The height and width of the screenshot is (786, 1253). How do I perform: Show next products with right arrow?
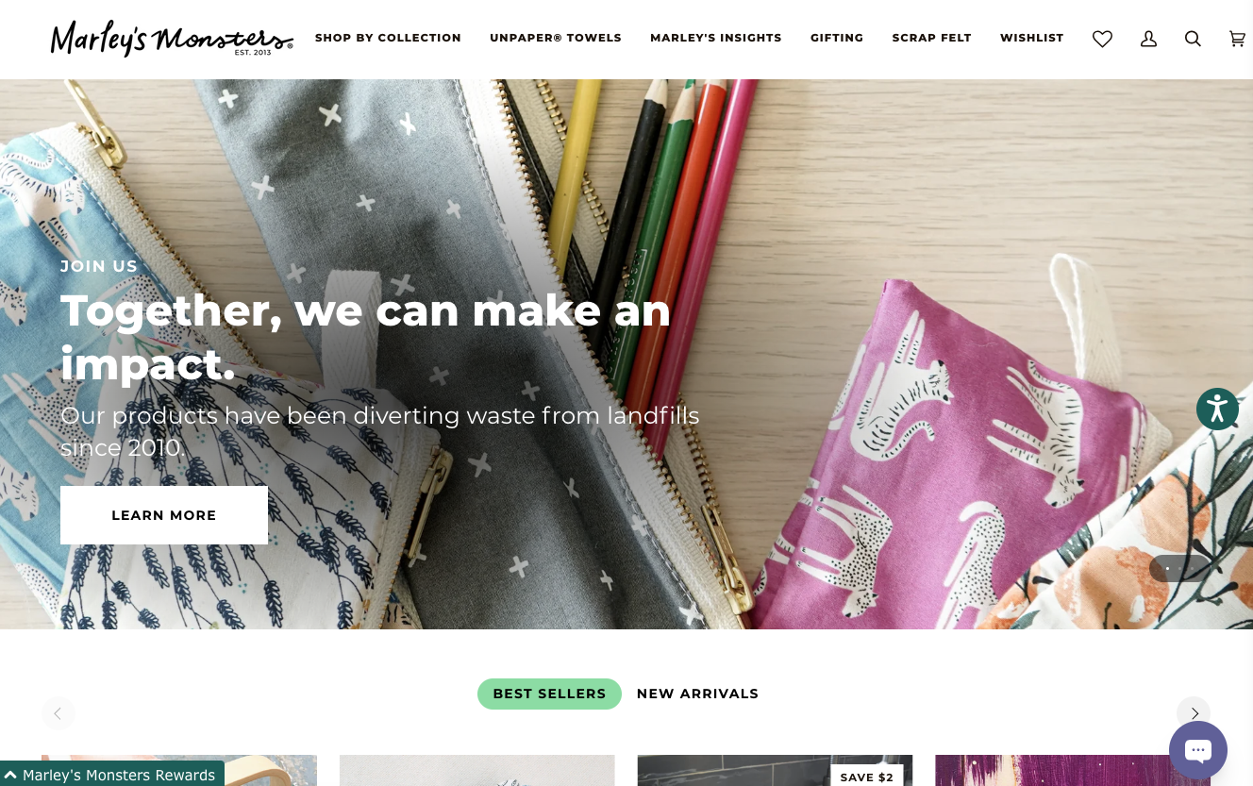click(x=1194, y=713)
